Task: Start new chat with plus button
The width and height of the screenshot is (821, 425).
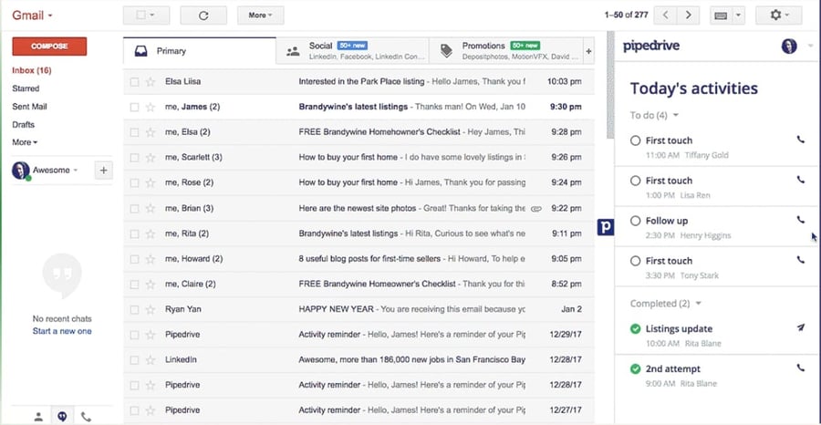Action: (x=103, y=171)
